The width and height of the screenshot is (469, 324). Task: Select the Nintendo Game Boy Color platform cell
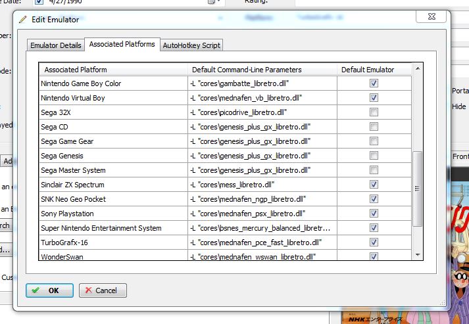113,83
